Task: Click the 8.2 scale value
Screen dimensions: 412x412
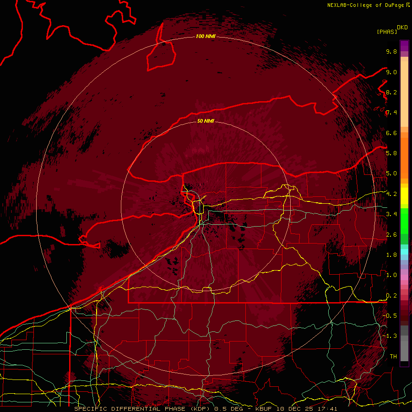Action: click(391, 92)
